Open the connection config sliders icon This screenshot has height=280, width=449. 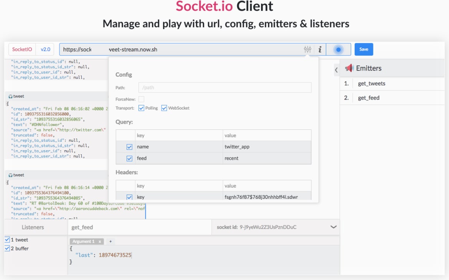307,49
